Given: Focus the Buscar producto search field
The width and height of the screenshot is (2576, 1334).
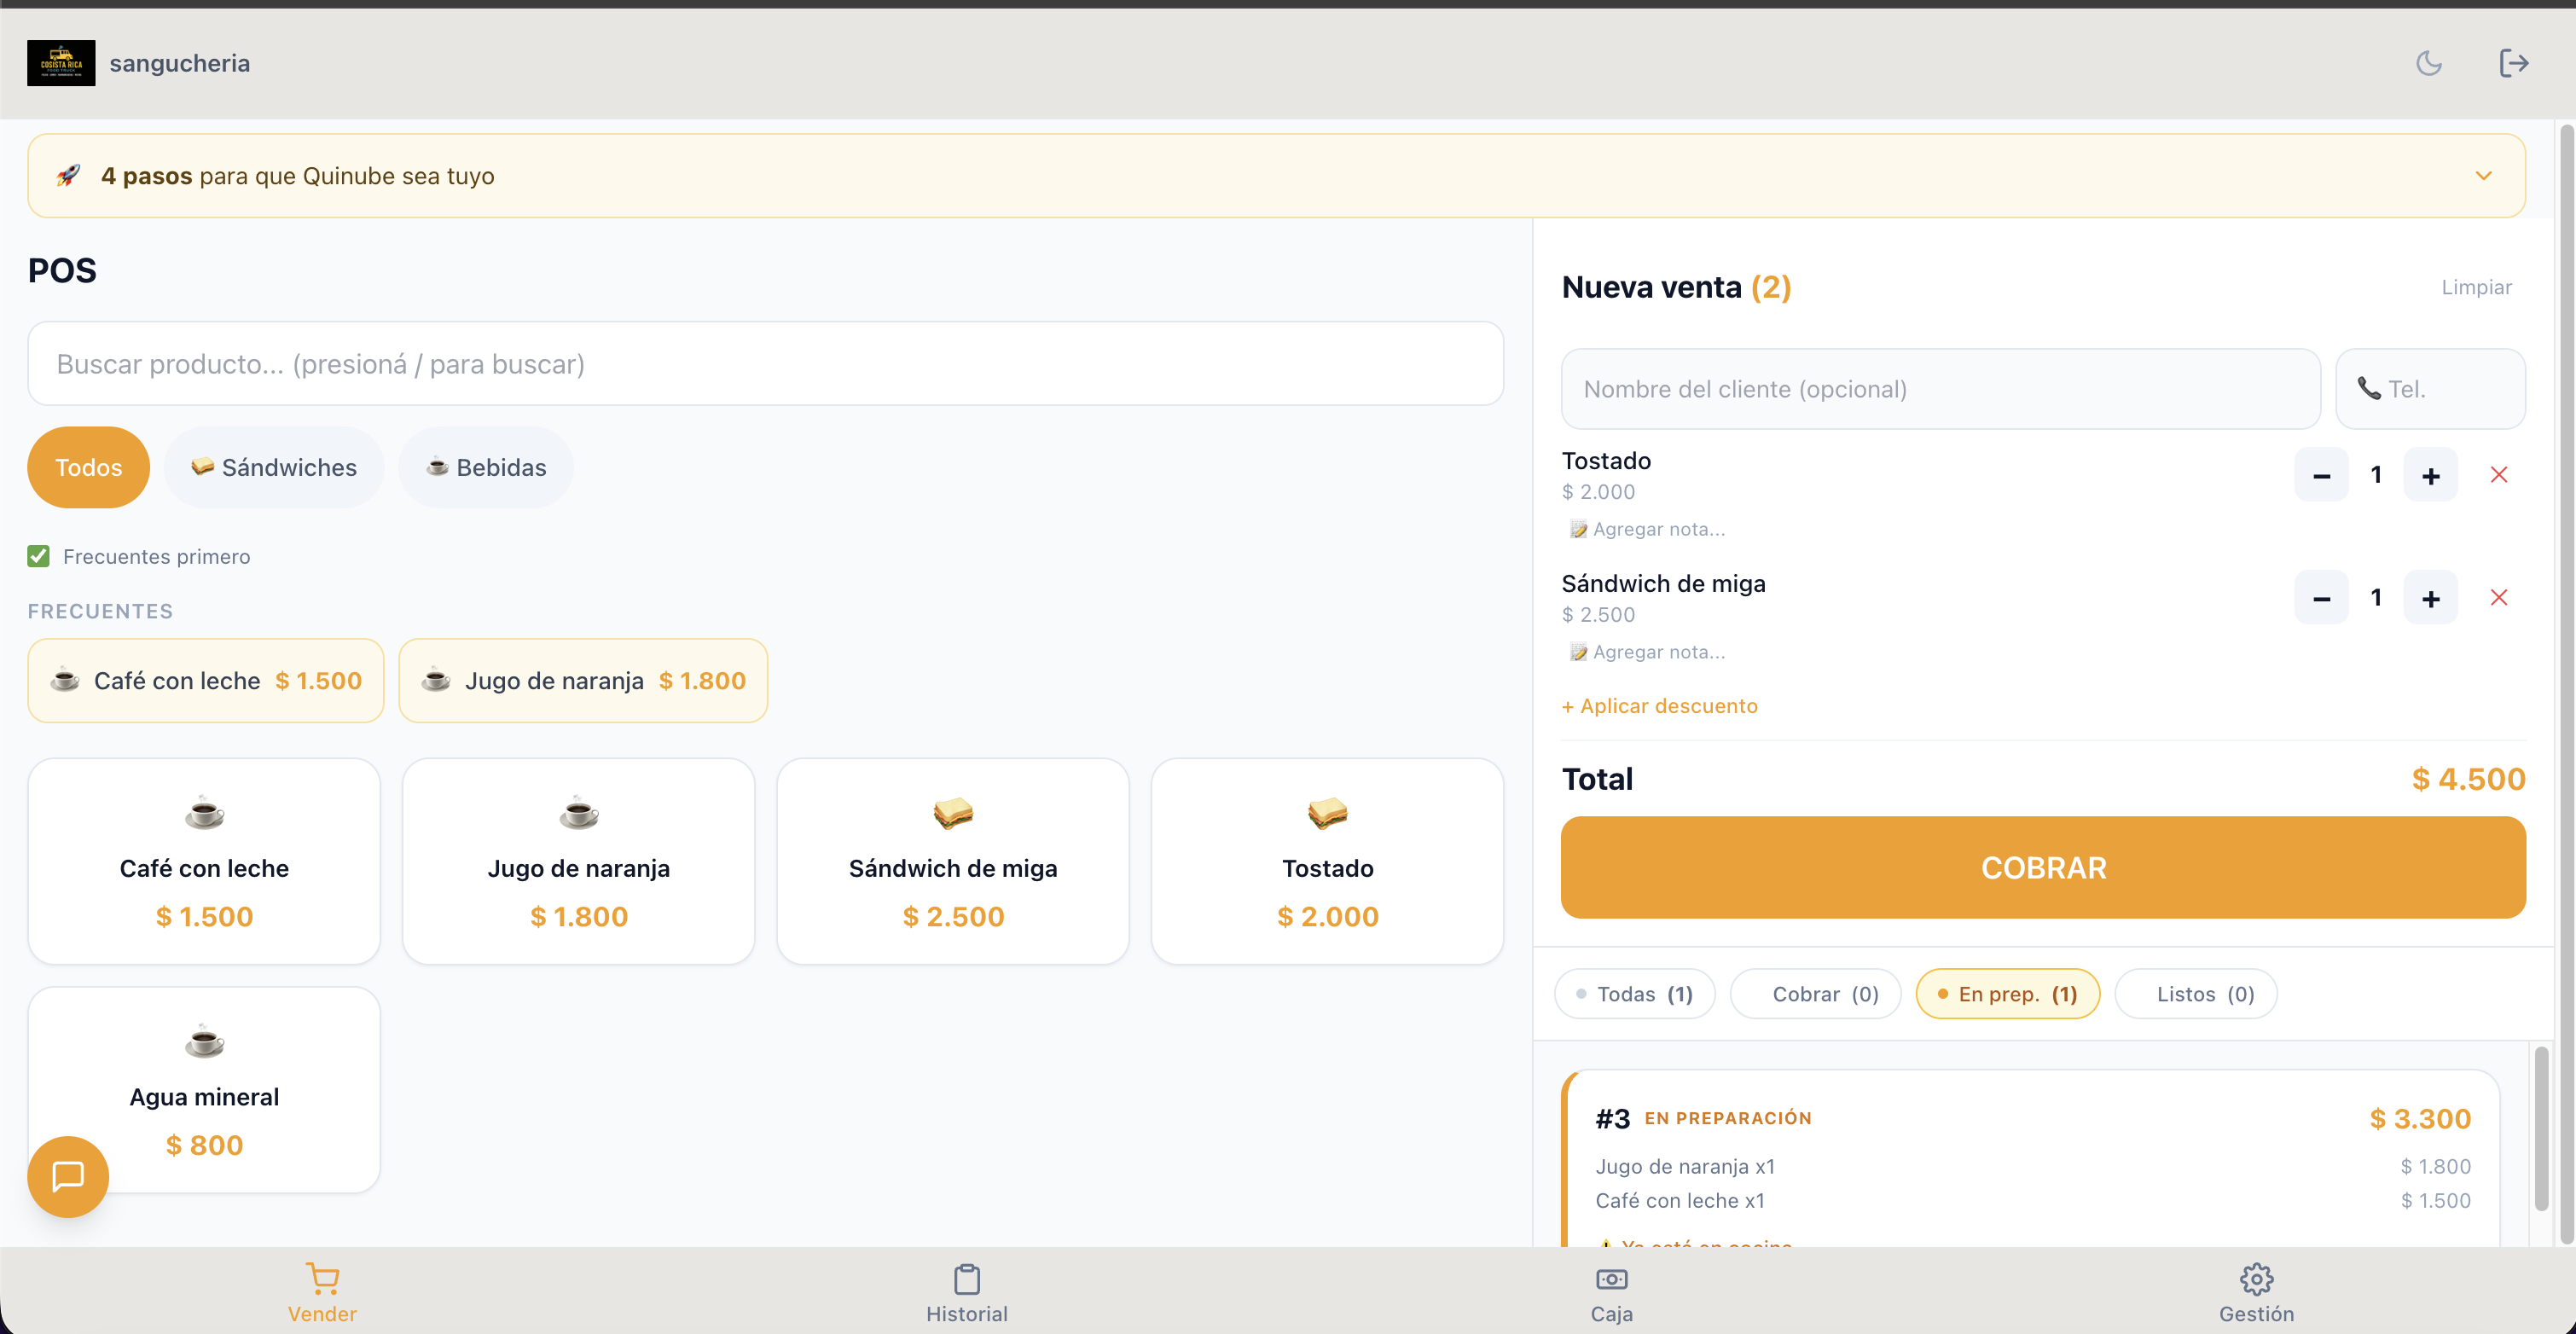Looking at the screenshot, I should pyautogui.click(x=765, y=364).
